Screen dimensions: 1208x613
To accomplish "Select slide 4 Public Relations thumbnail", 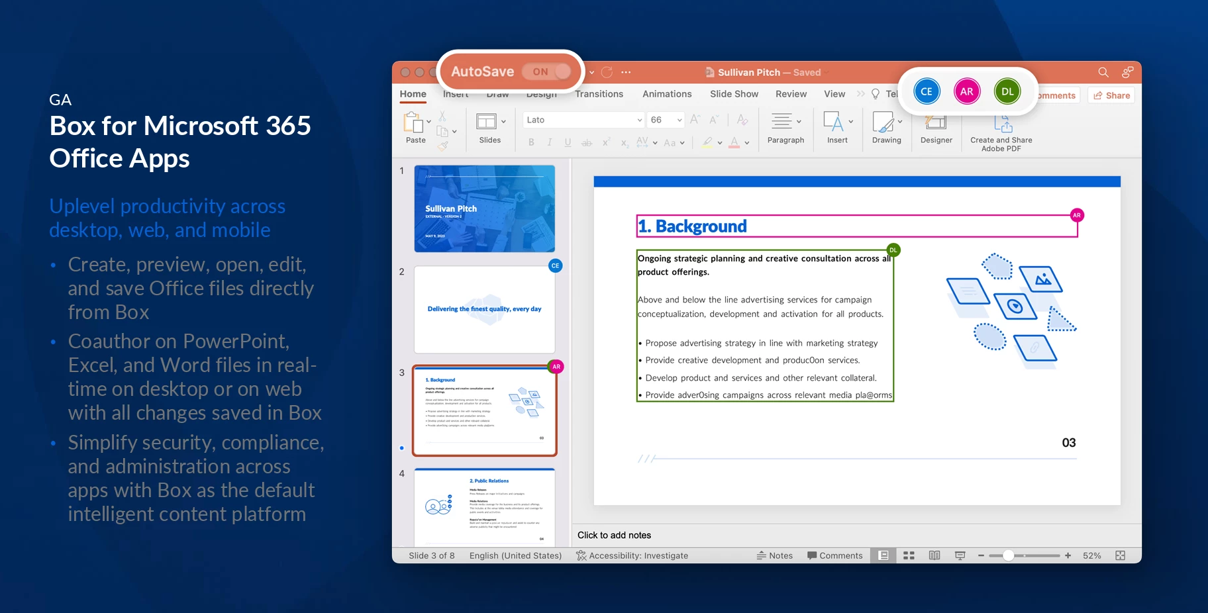I will pos(484,506).
